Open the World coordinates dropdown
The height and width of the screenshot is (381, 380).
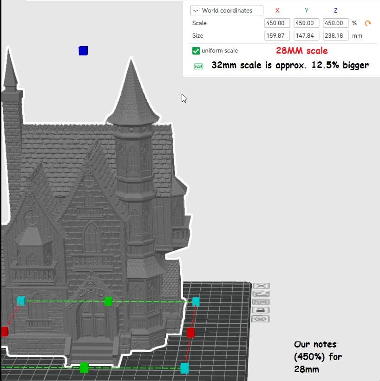tap(227, 10)
